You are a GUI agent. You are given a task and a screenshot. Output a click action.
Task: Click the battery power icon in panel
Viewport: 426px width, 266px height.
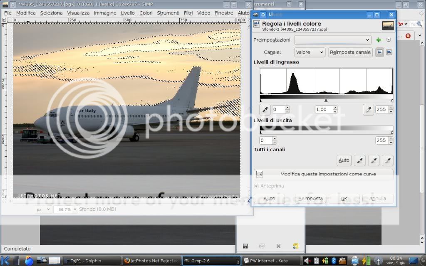click(366, 261)
